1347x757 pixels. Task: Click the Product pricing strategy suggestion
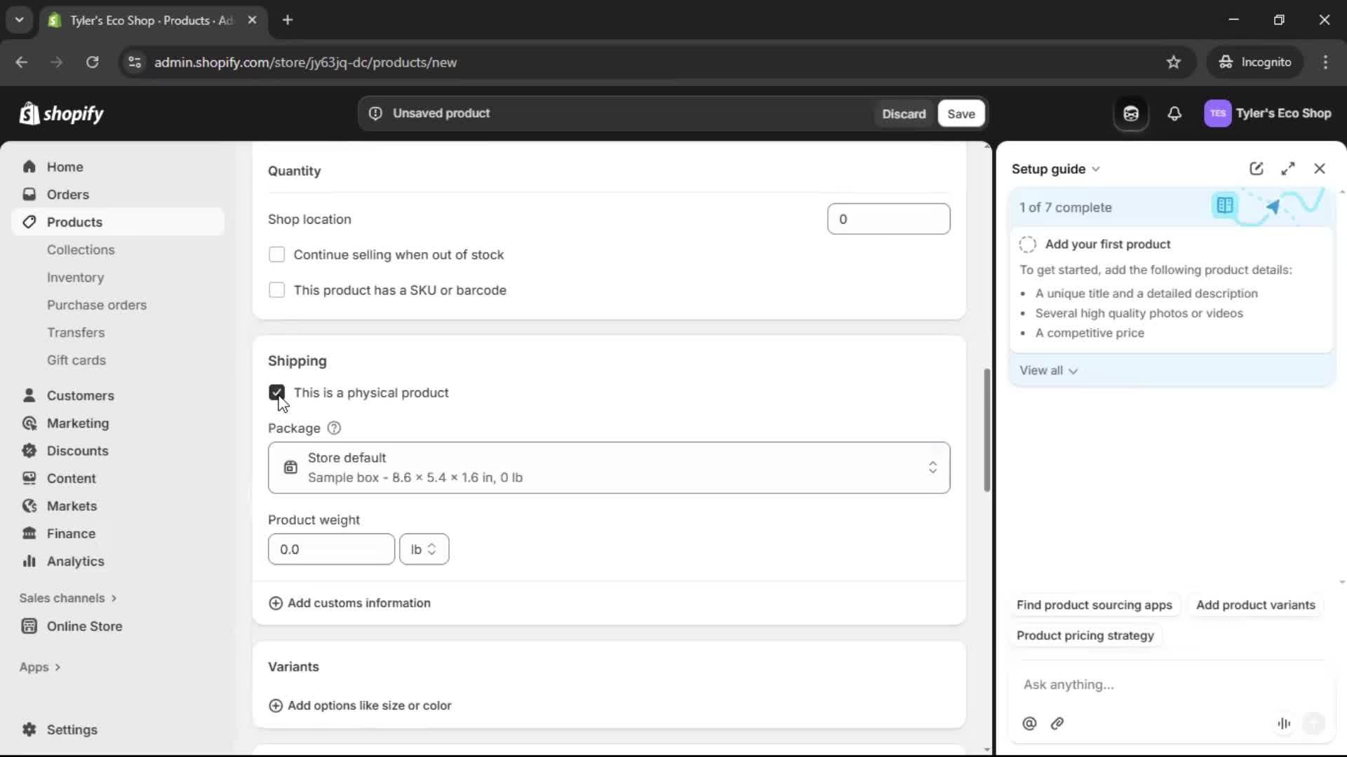1085,636
